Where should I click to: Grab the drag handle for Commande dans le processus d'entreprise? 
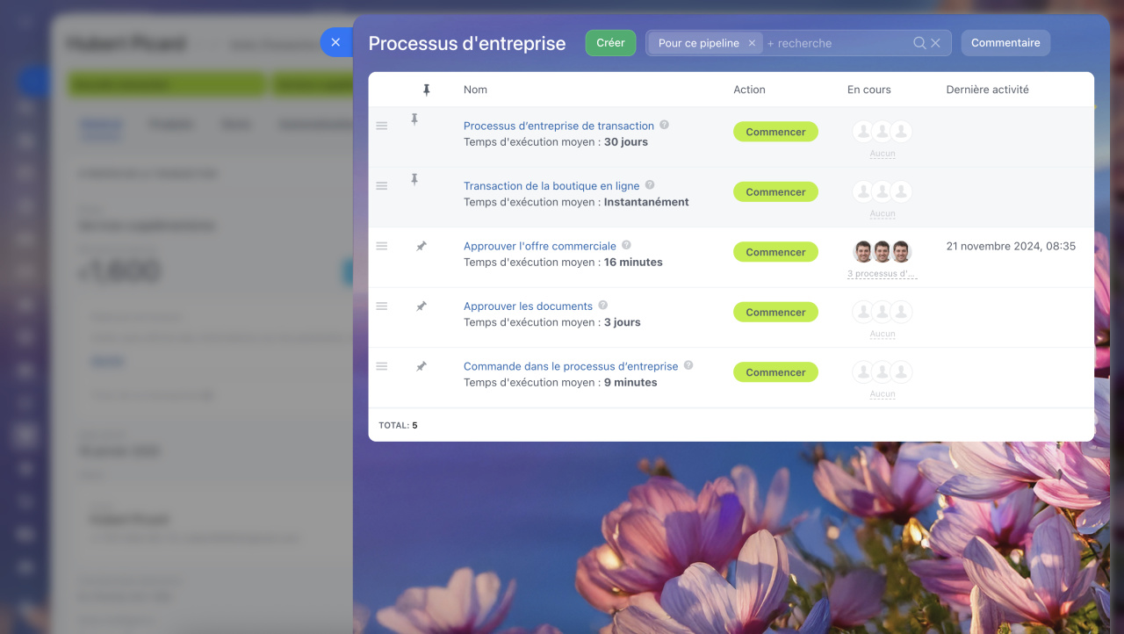pyautogui.click(x=382, y=366)
